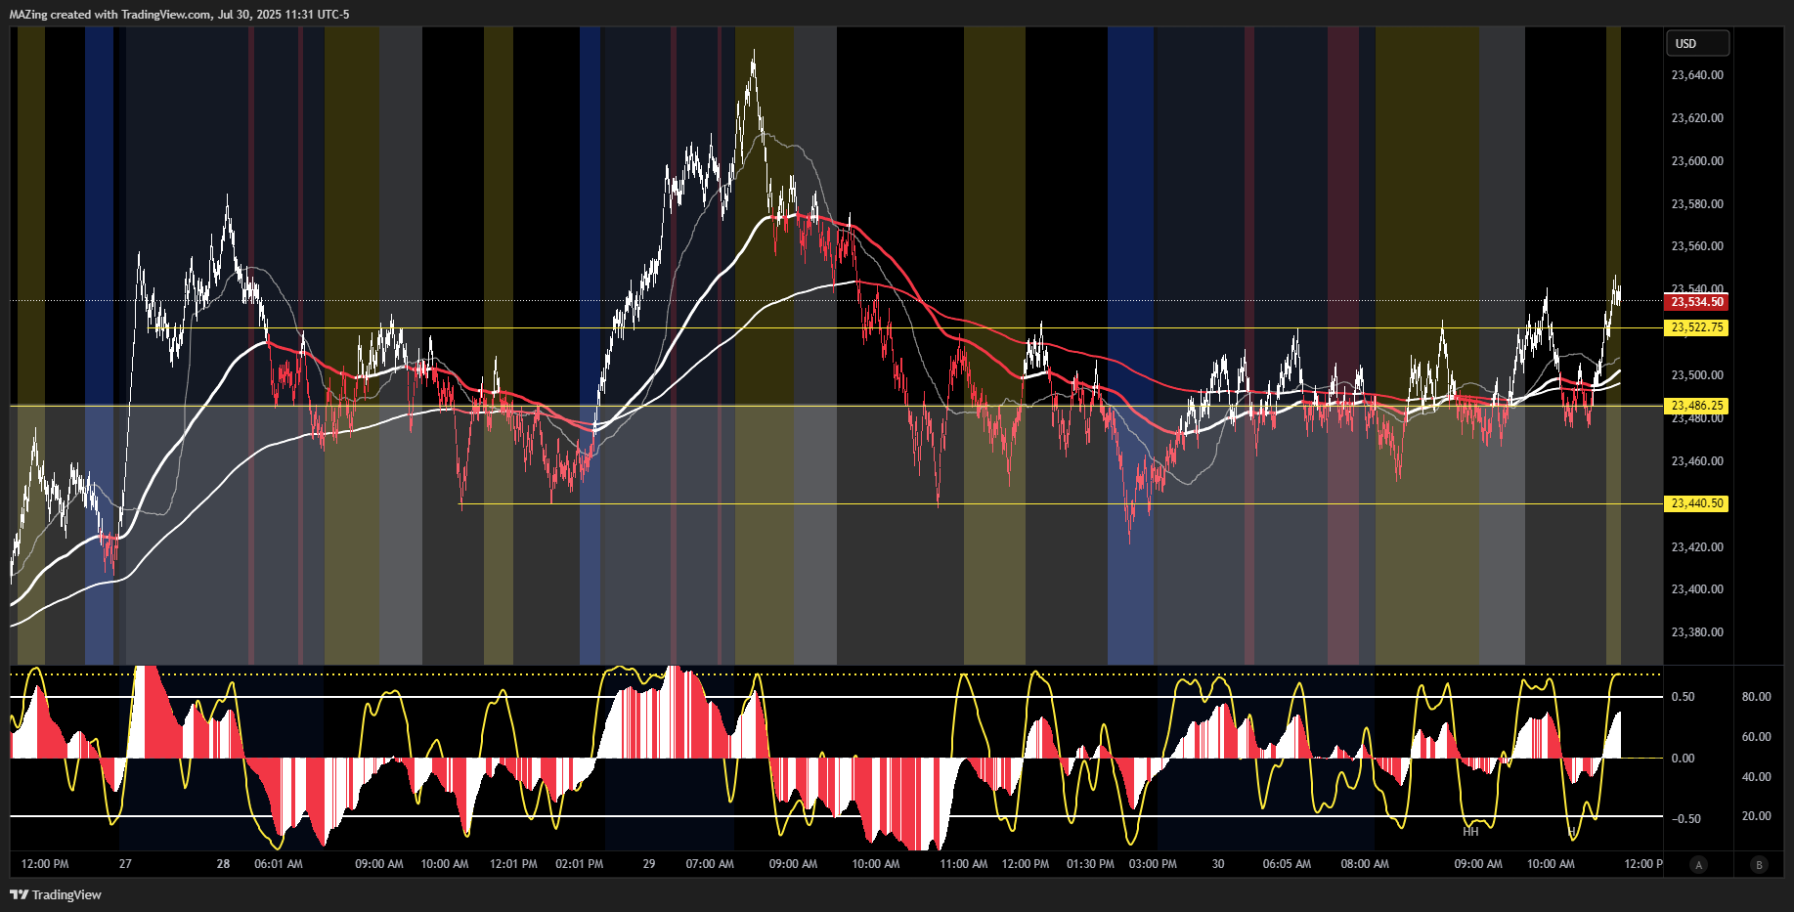The image size is (1794, 912).
Task: Click the 23,640.00 price axis value
Action: [1697, 75]
